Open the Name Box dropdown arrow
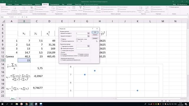The image size is (189, 106). pyautogui.click(x=9, y=17)
